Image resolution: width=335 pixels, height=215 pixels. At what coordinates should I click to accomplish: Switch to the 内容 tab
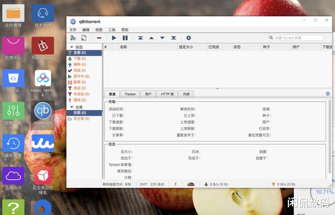coord(186,94)
